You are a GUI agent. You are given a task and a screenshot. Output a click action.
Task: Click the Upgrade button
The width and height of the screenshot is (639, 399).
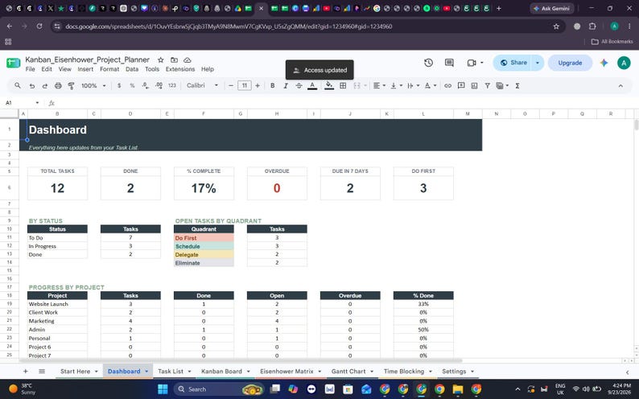(570, 63)
